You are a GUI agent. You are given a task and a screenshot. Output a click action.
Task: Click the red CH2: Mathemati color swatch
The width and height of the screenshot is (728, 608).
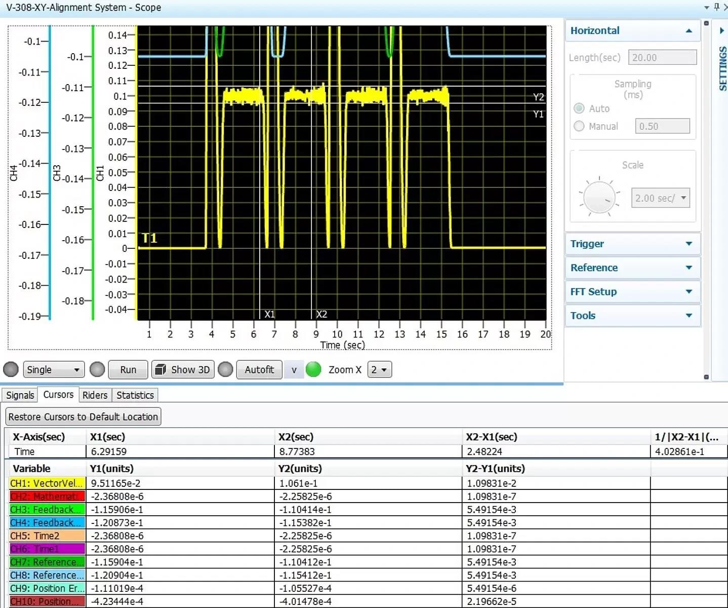tap(47, 497)
